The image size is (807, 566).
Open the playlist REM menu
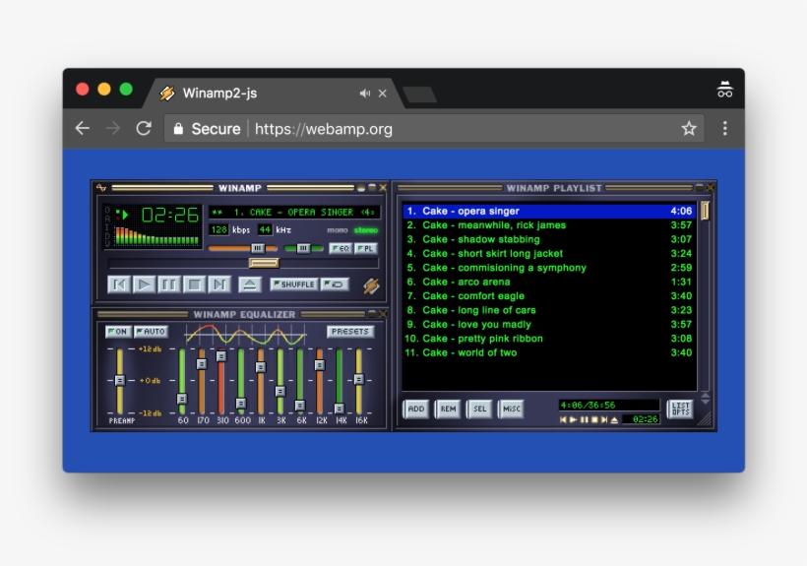click(x=448, y=409)
